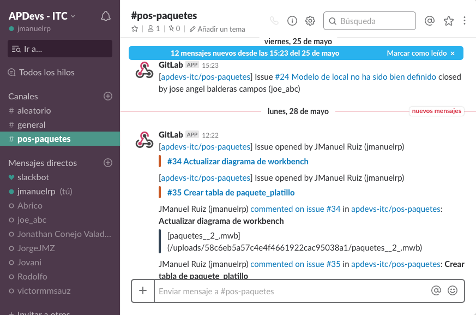The height and width of the screenshot is (315, 476).
Task: Open the 'commented on issue #35' link
Action: click(296, 264)
